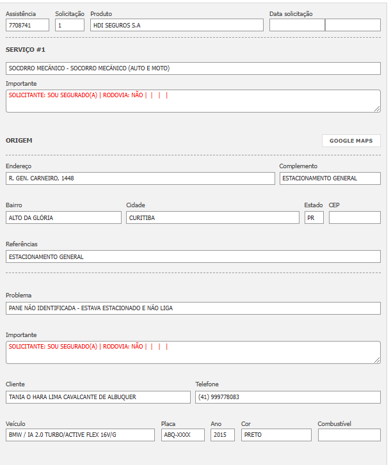Focus the Produto field showing HDI Seguros
The height and width of the screenshot is (465, 391).
(177, 25)
